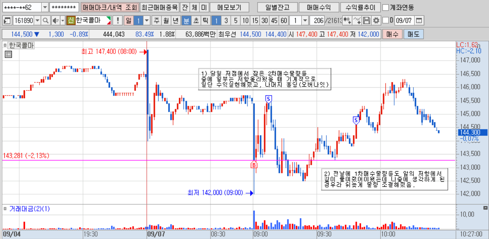Screen dimensions: 489x239
Task: Click the S sell marker near 09:00
Action: pos(268,99)
